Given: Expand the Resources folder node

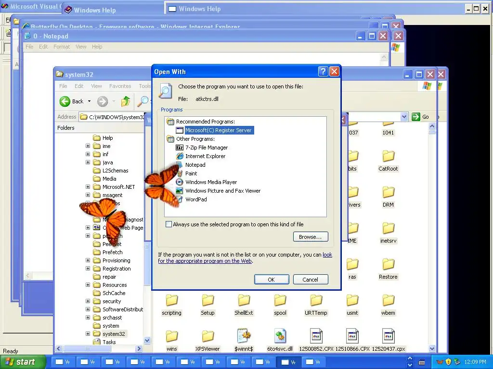Looking at the screenshot, I should (88, 284).
